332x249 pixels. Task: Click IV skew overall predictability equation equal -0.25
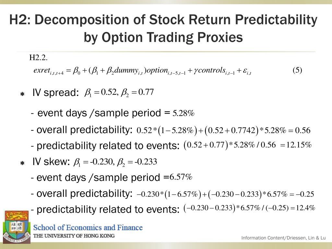(x=225, y=194)
